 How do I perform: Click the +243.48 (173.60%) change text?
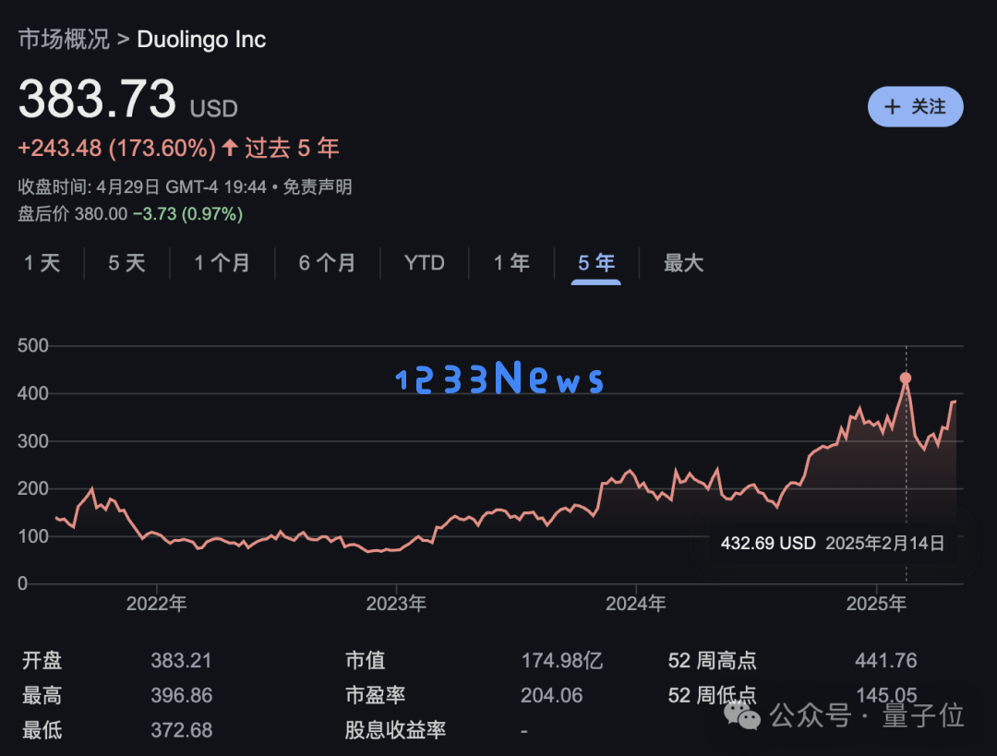click(x=117, y=148)
